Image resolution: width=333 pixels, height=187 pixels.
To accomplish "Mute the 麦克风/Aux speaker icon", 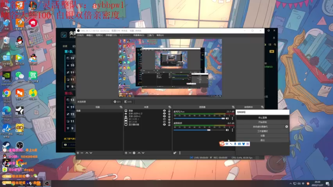I will tap(227, 118).
